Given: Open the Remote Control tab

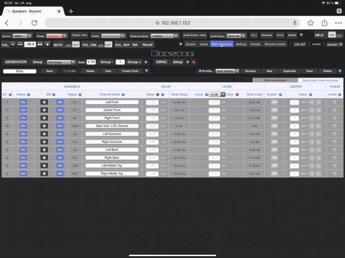Looking at the screenshot, I should pyautogui.click(x=275, y=45).
